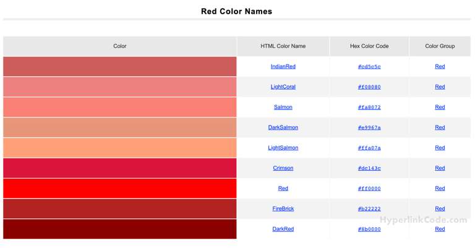Pick the Crimson color swatch
The image size is (475, 248).
[x=119, y=168]
